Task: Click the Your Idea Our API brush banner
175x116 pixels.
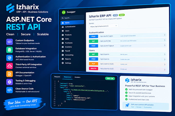Action: click(23, 103)
